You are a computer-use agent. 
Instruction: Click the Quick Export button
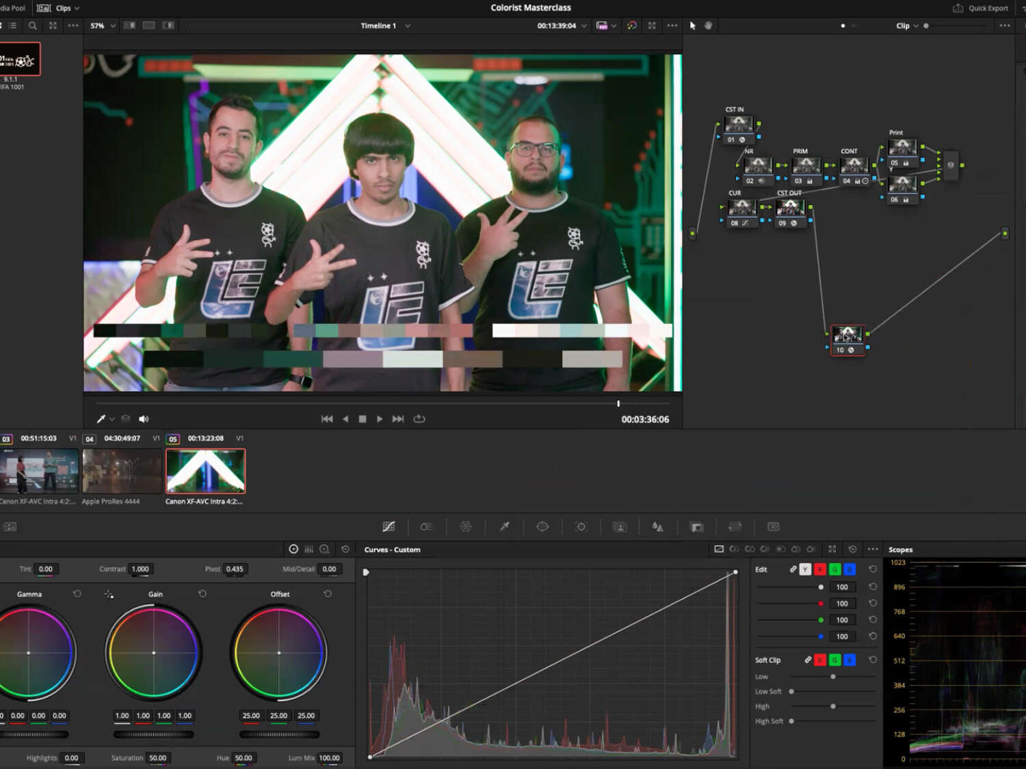(980, 8)
